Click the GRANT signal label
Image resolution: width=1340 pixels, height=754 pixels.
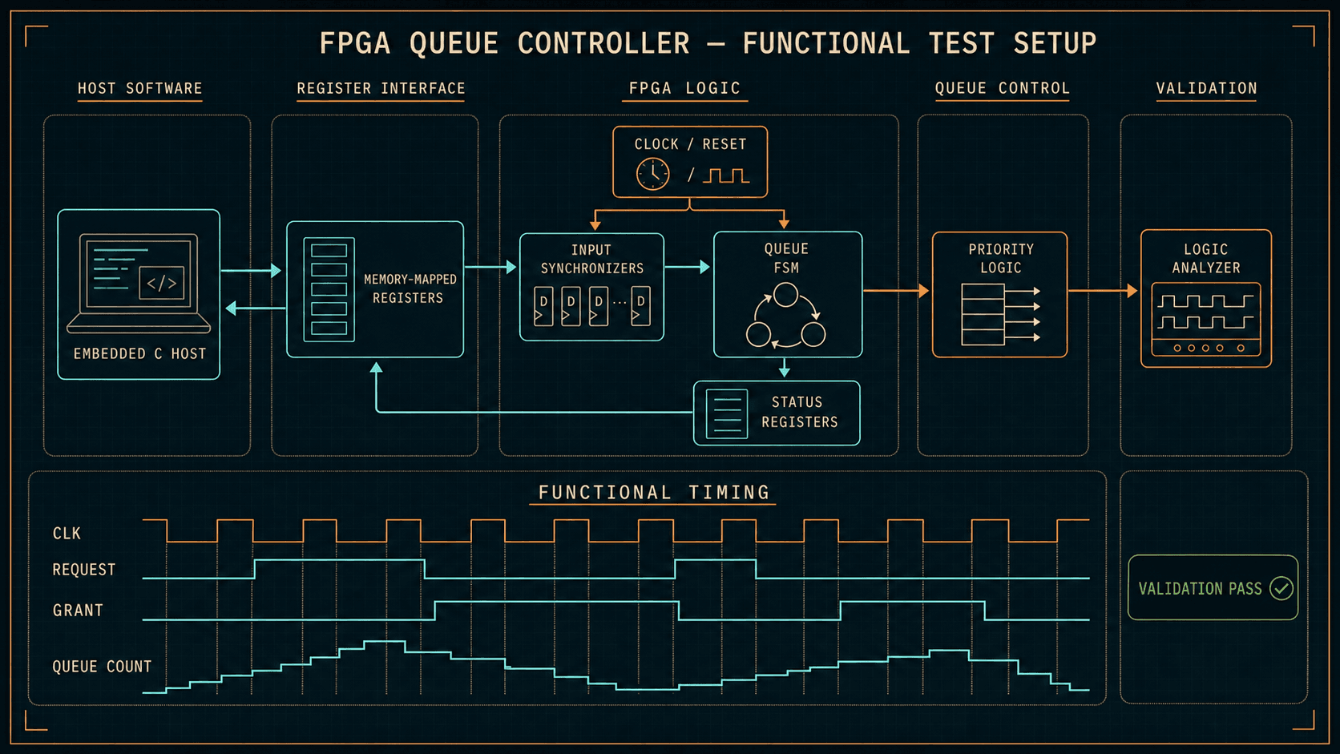click(78, 611)
